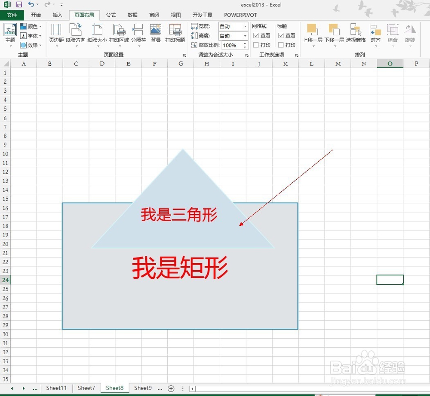Open the 高度 (Height) dropdown
Image resolution: width=430 pixels, height=396 pixels.
(246, 35)
